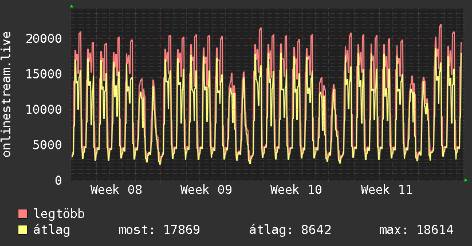The width and height of the screenshot is (472, 246).
Task: Click the Week 10 x-axis label
Action: (296, 190)
